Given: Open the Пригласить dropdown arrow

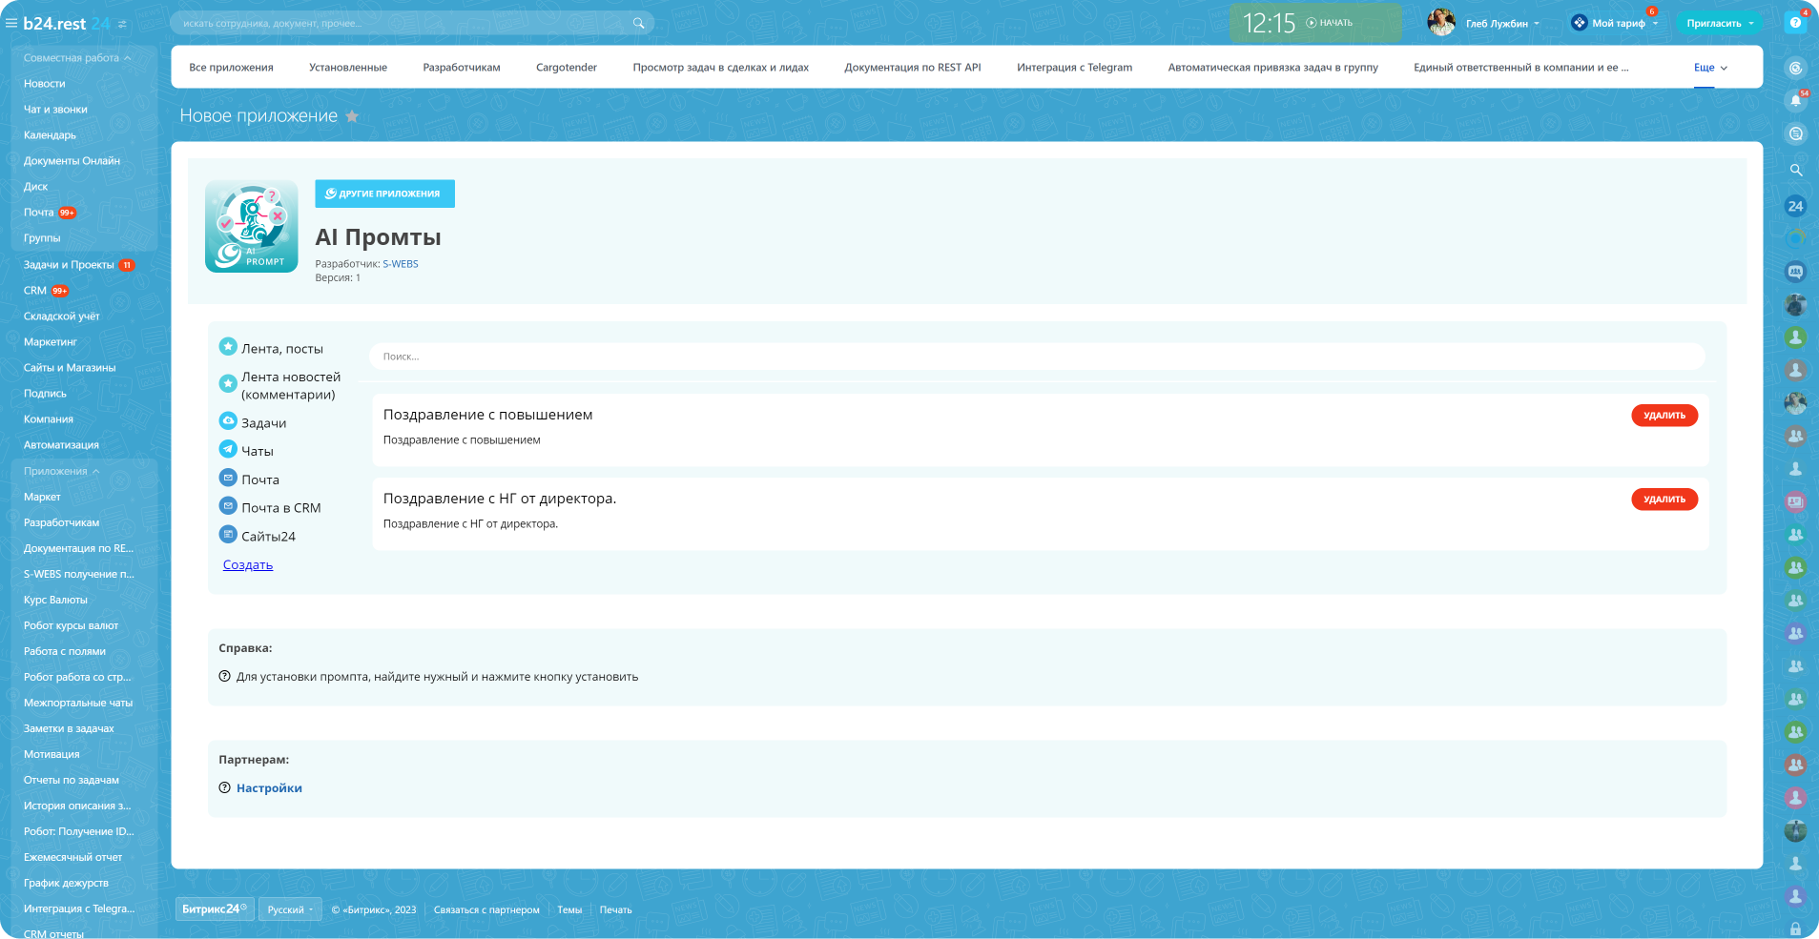Looking at the screenshot, I should [1751, 24].
